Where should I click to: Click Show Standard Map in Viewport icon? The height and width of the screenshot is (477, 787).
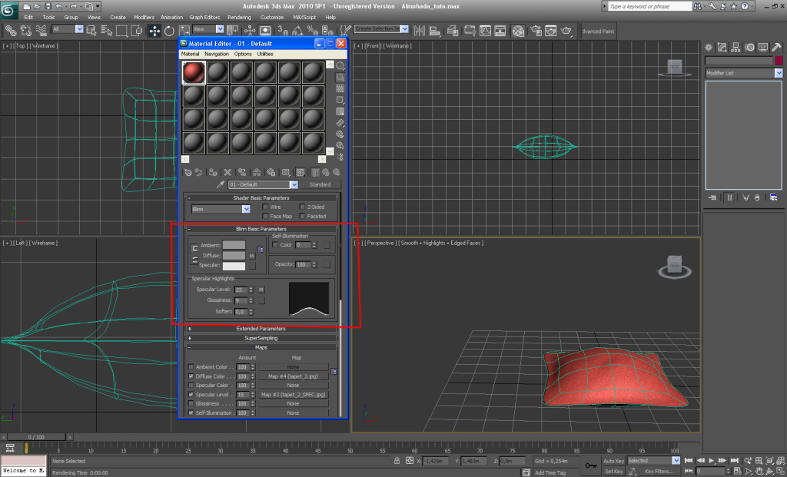(x=301, y=172)
